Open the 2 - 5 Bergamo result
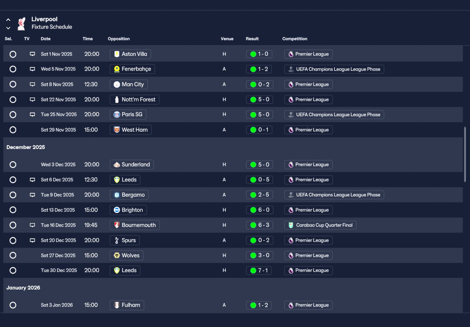 click(259, 195)
